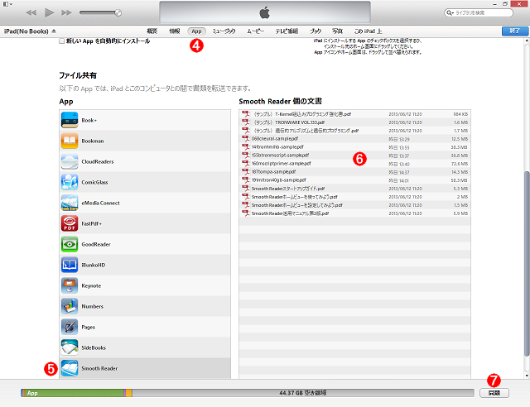Click the play button

(x=50, y=13)
